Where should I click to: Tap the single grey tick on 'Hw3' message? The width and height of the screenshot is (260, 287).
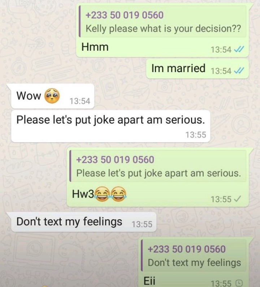click(238, 199)
